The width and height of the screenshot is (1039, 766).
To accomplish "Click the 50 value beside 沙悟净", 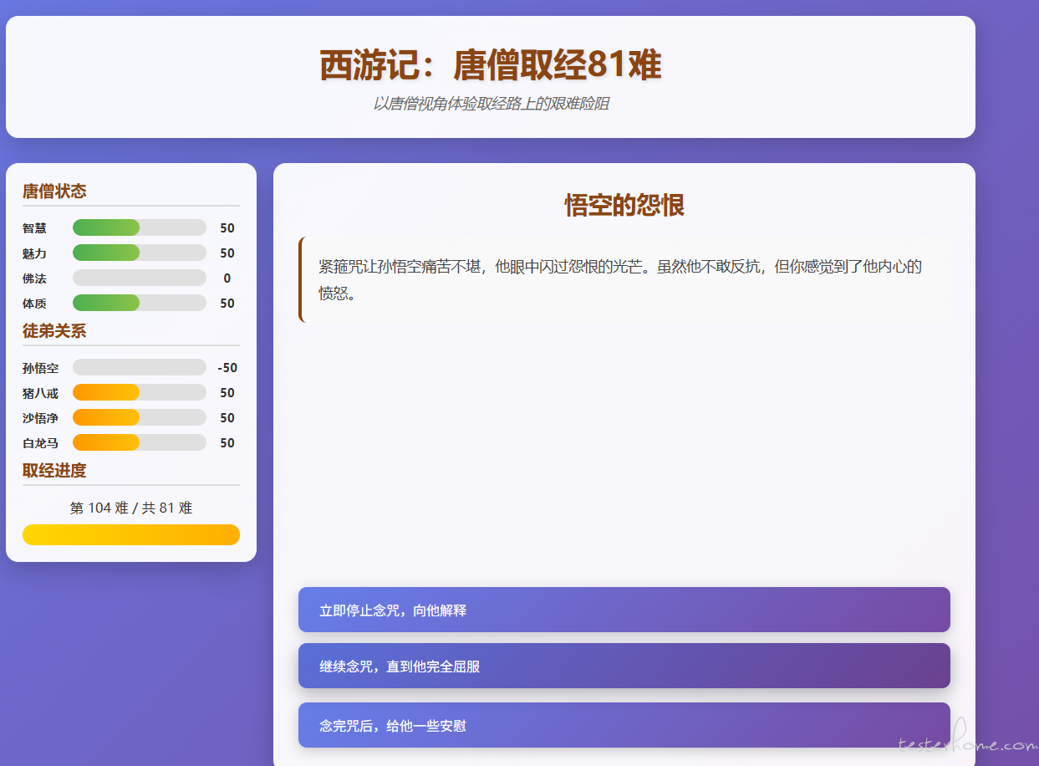I will click(227, 418).
